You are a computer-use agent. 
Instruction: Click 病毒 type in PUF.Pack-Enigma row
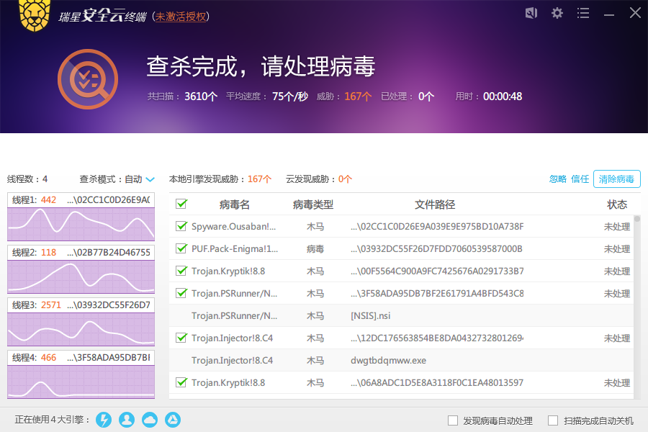coord(315,249)
